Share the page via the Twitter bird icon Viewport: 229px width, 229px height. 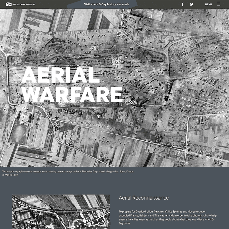pyautogui.click(x=192, y=4)
